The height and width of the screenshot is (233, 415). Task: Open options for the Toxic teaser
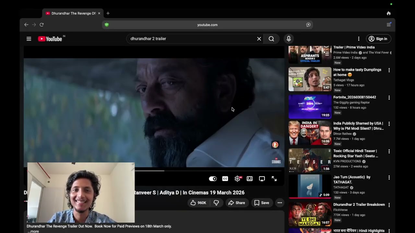click(x=389, y=151)
